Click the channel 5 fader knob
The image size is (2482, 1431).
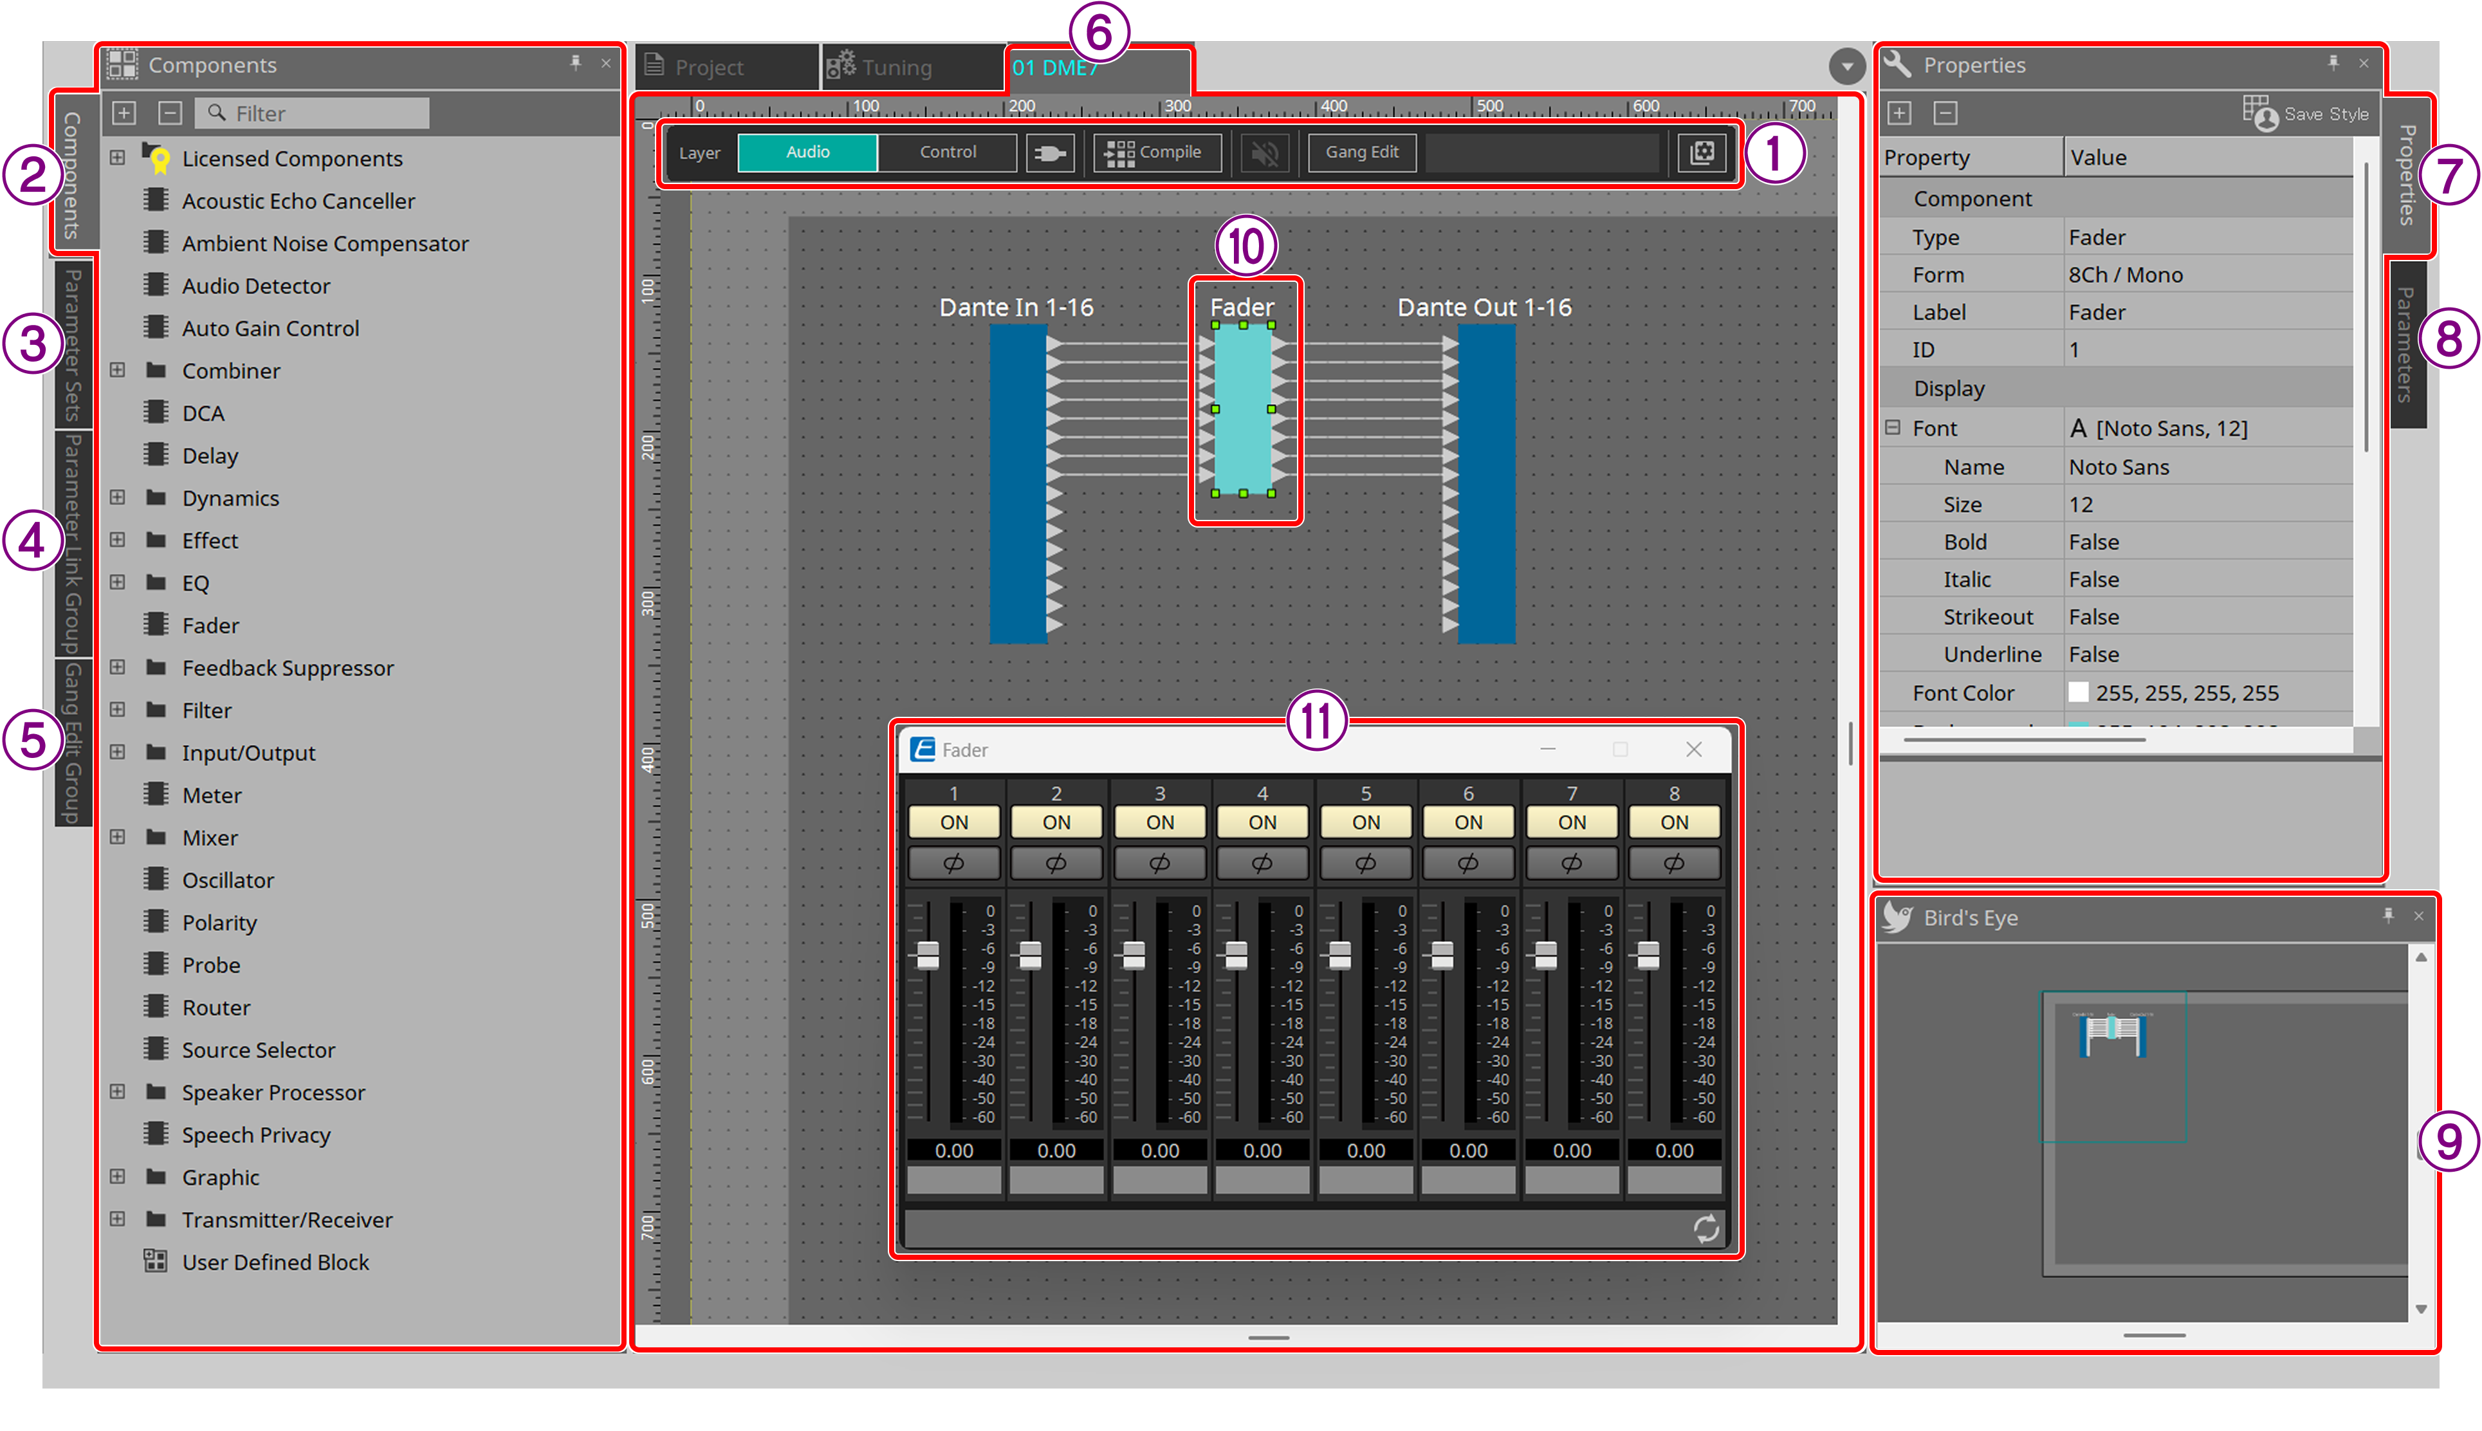pos(1339,954)
